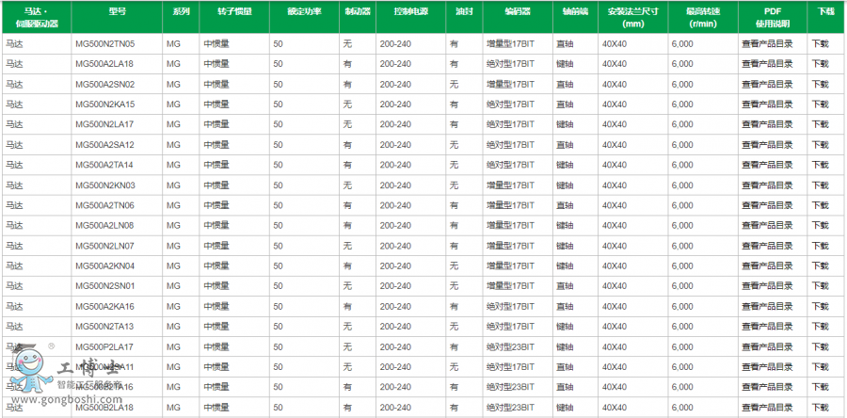Click 下载 for MG500A2LA18
Viewport: 847px width, 418px height.
coord(820,64)
